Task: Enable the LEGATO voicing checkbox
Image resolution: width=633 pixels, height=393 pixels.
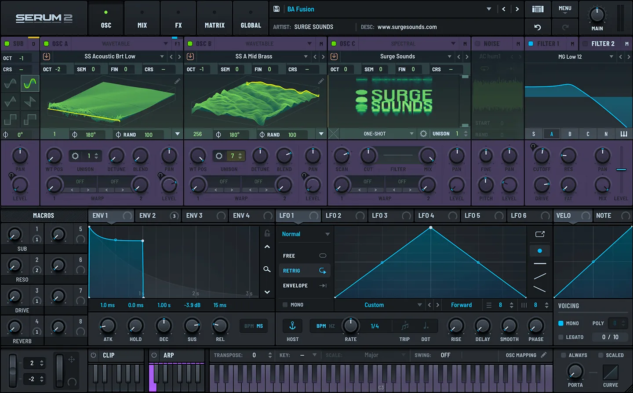Action: click(x=560, y=337)
